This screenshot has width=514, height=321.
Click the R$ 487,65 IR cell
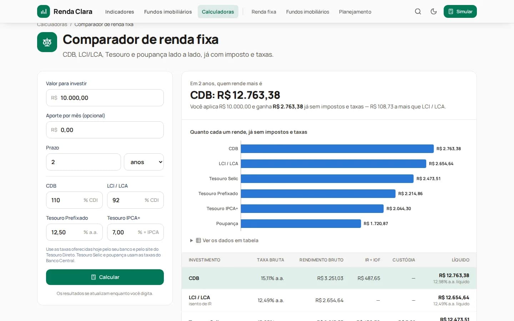[369, 278]
